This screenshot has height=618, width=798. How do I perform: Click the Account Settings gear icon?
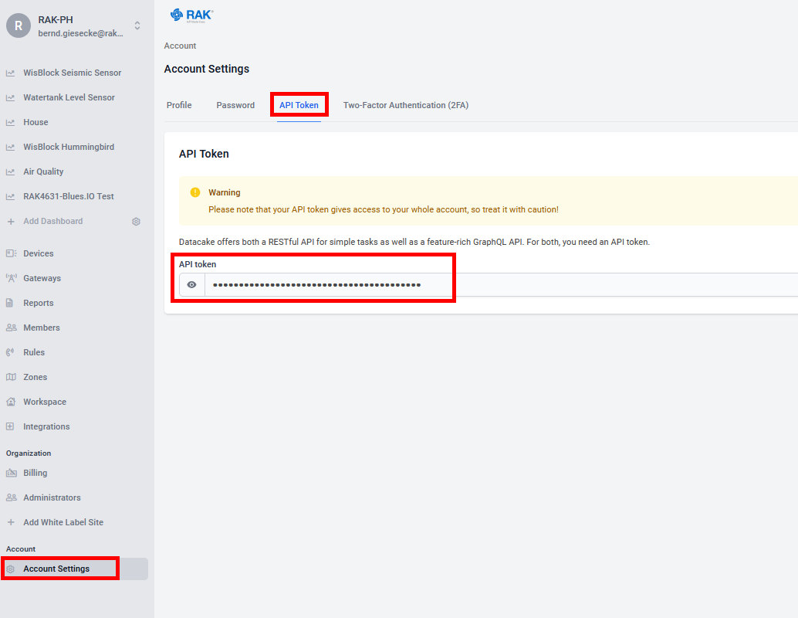(11, 569)
